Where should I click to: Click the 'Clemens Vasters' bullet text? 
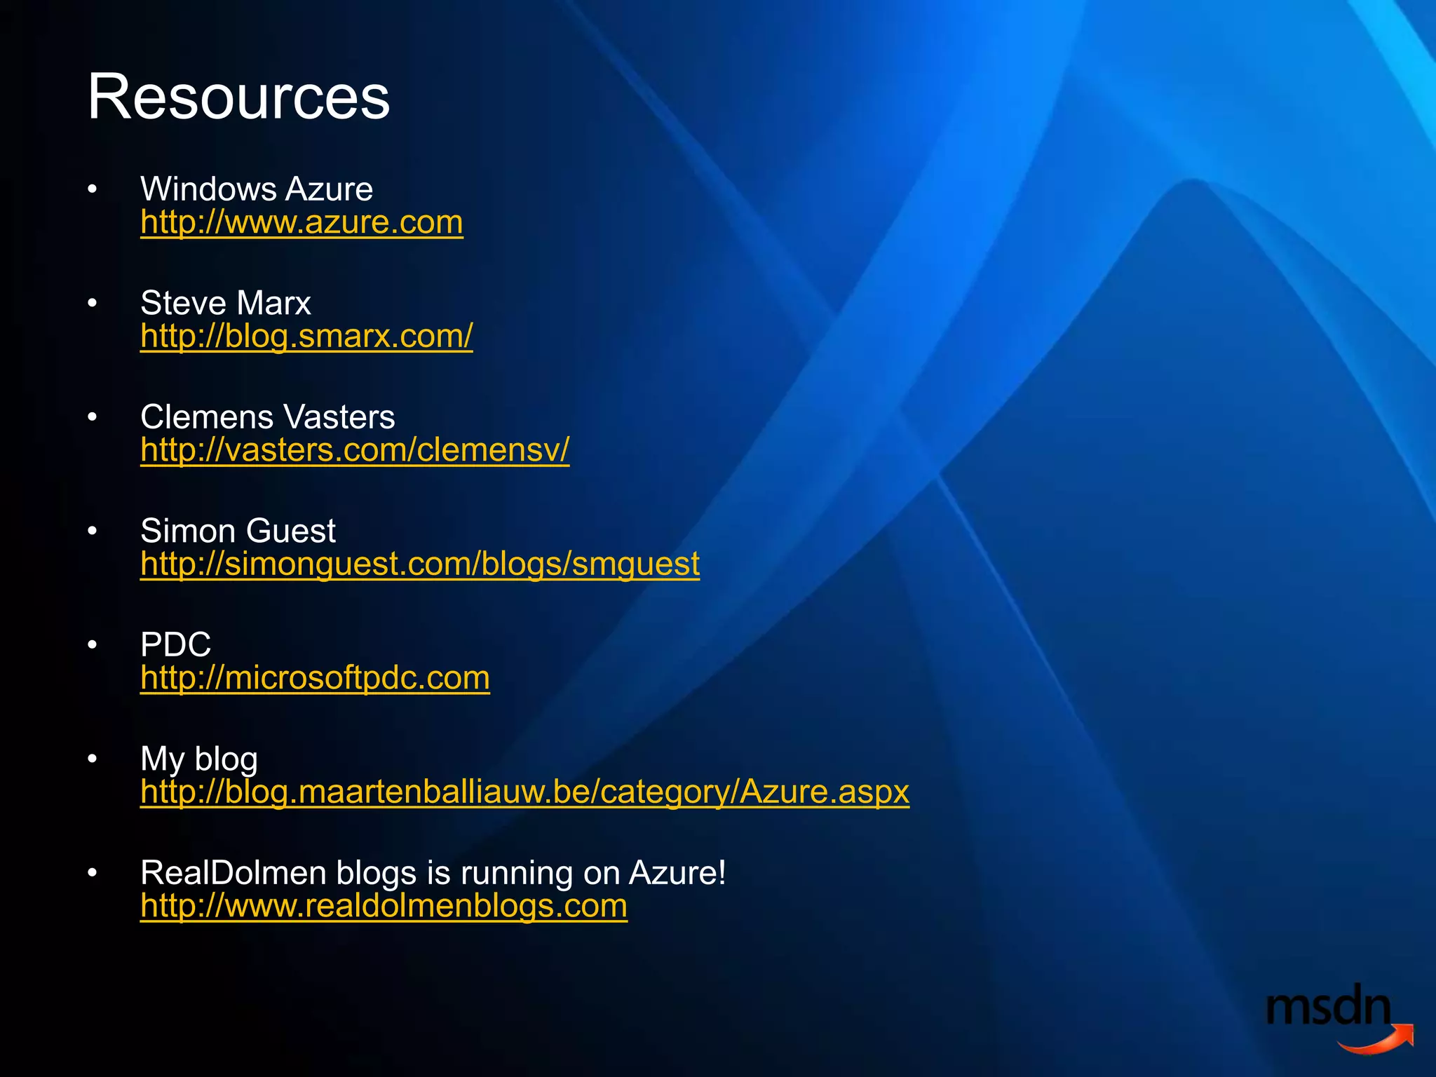tap(267, 417)
